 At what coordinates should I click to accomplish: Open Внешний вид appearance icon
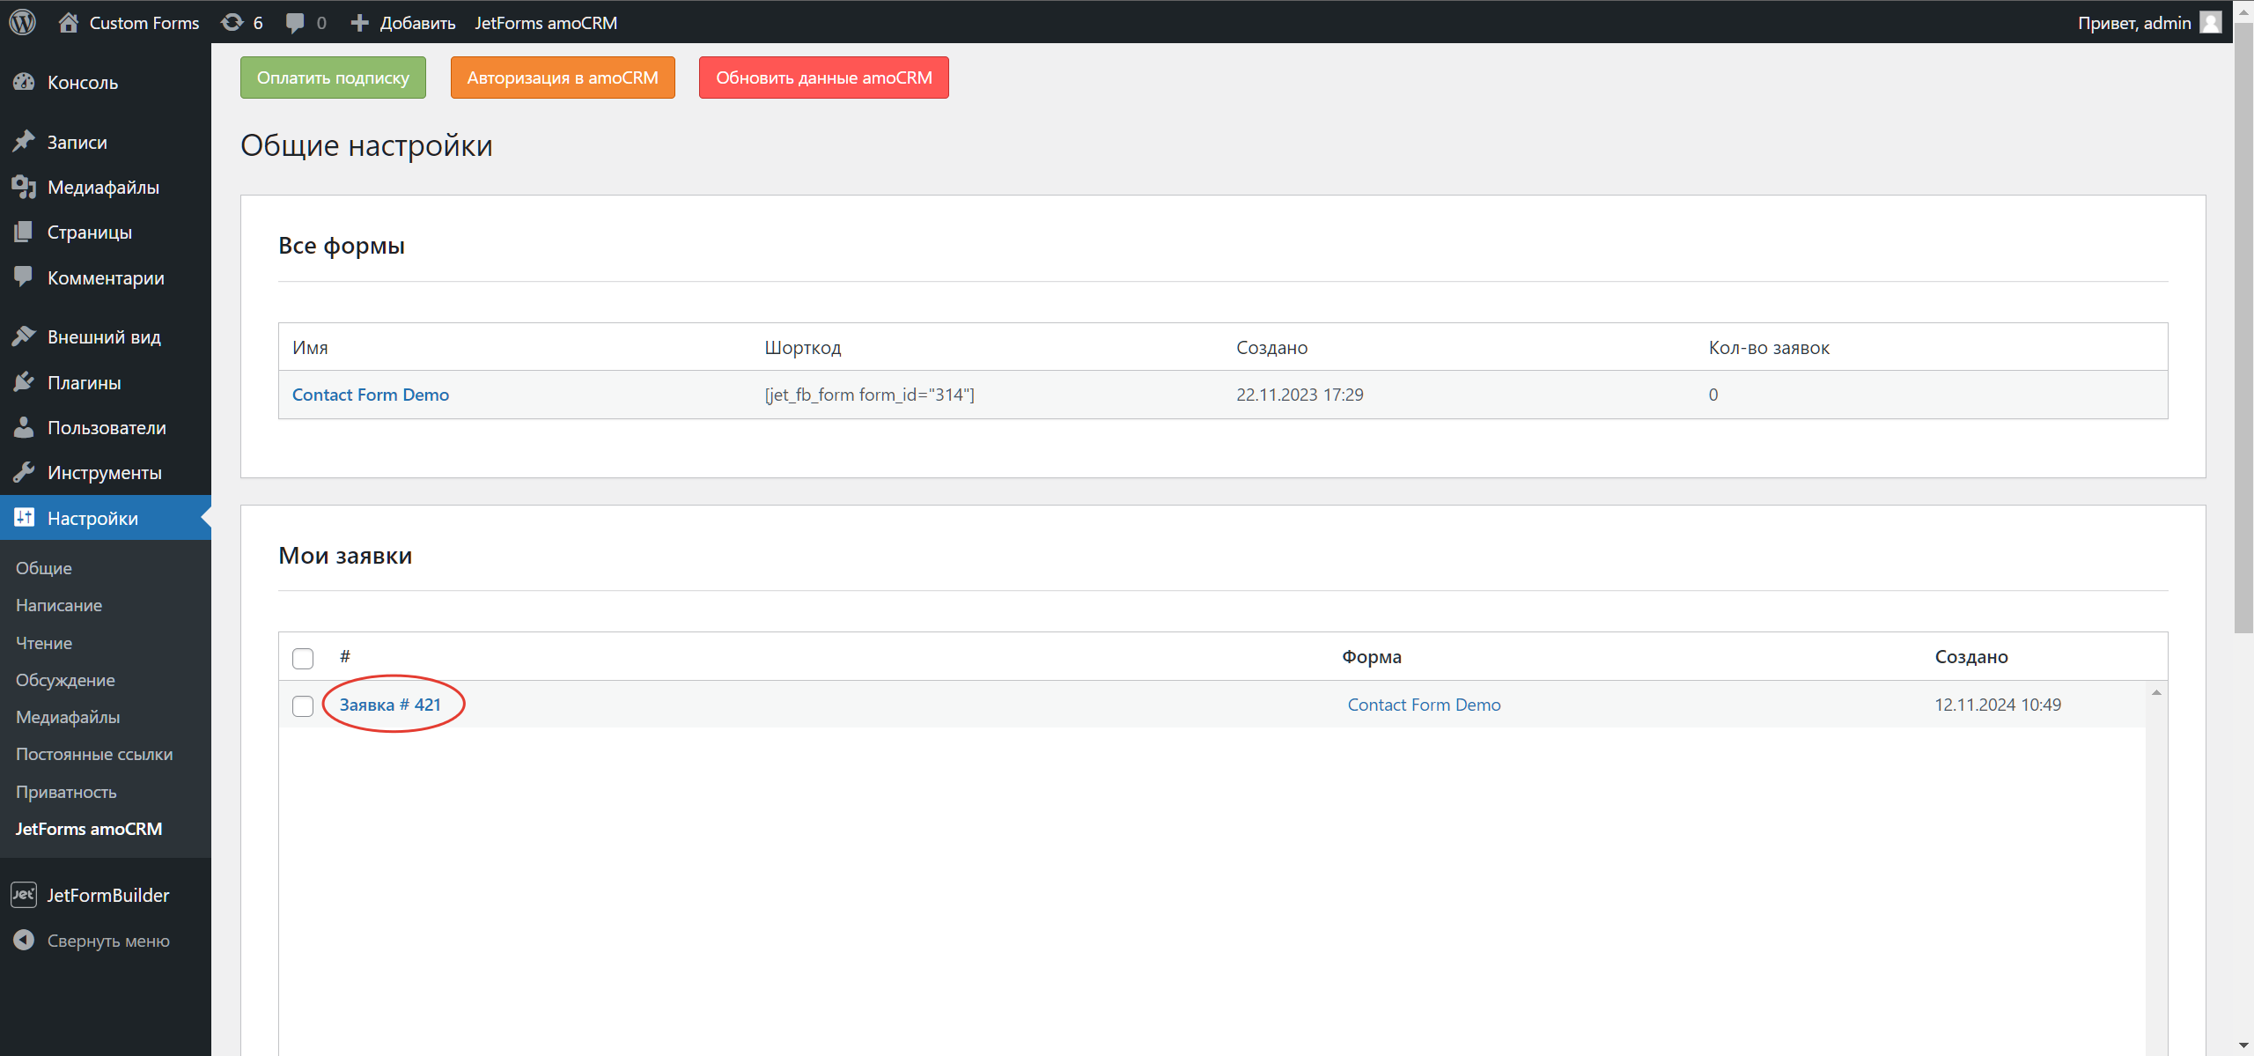25,336
